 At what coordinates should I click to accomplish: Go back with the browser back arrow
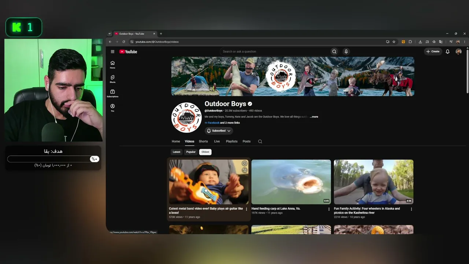tap(110, 42)
